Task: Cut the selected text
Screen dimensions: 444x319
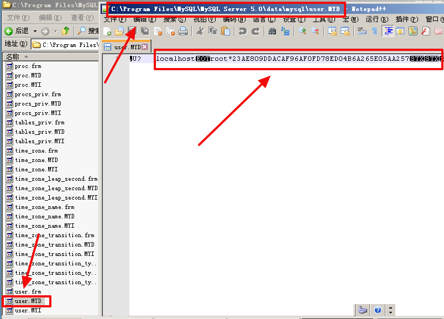Action: 200,31
